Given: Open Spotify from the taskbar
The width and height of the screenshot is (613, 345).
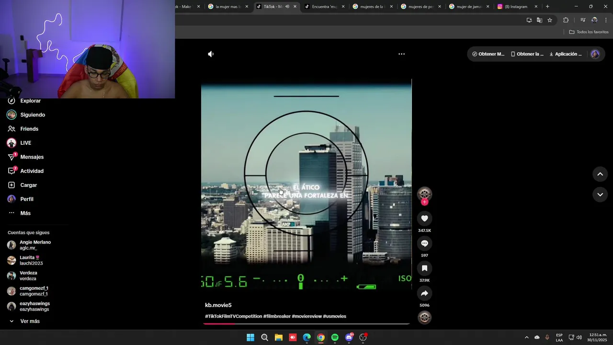Looking at the screenshot, I should [335, 337].
